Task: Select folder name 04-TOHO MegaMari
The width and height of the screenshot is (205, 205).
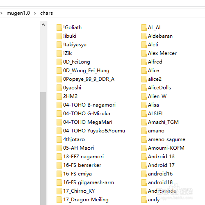Action: pyautogui.click(x=88, y=122)
